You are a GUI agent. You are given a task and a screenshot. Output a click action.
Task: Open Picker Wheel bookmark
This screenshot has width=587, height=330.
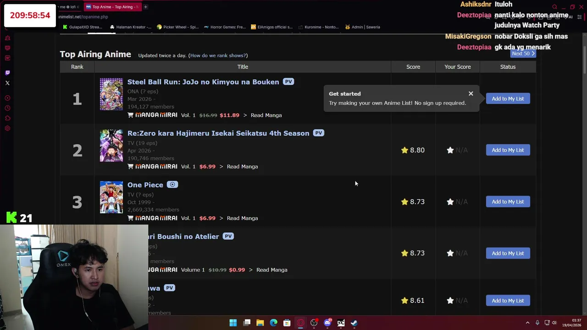(x=177, y=27)
